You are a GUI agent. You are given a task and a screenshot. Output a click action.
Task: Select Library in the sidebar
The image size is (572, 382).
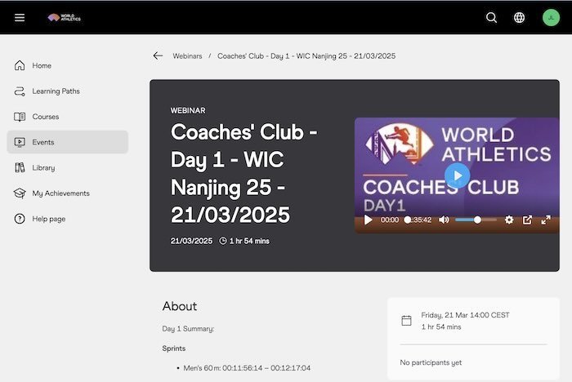68,167
